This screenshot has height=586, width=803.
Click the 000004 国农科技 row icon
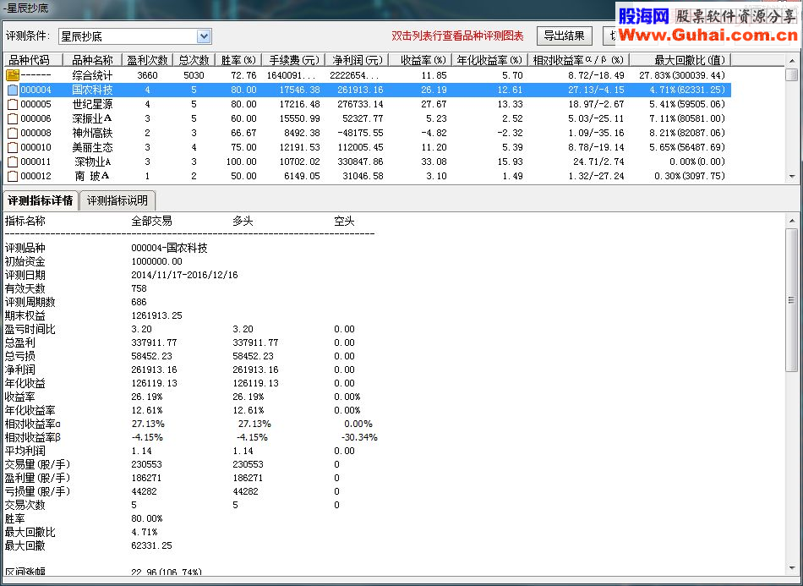coord(13,90)
